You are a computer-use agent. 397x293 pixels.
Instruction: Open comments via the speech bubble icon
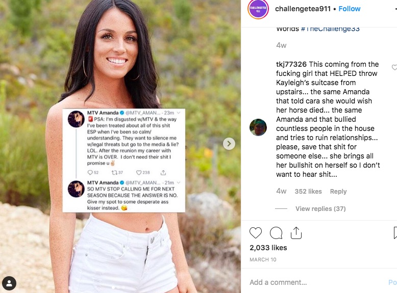point(276,233)
